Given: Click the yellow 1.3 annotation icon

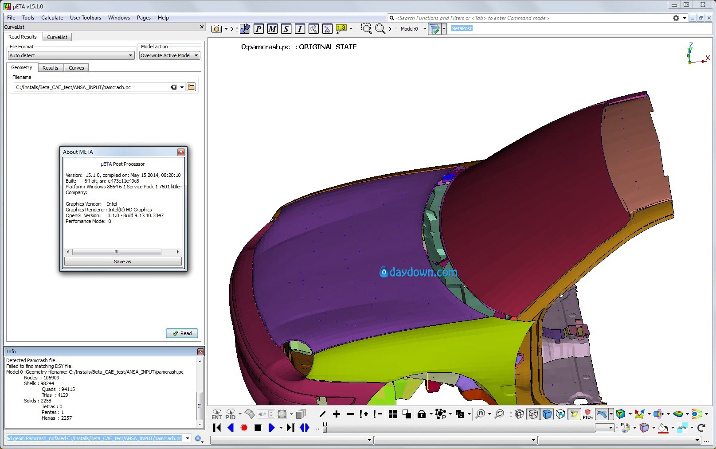Looking at the screenshot, I should (x=341, y=29).
